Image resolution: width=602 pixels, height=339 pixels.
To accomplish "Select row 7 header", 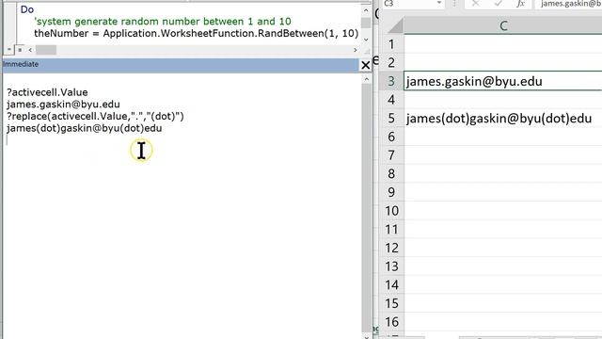I will tap(391, 154).
